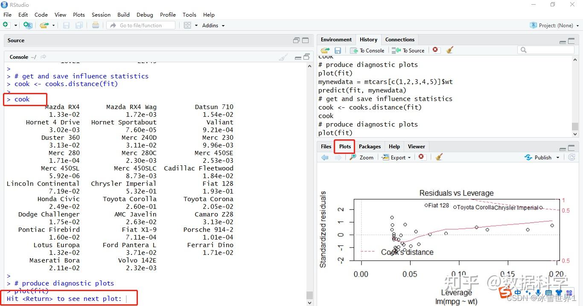Switch to the Viewer tab
The image size is (583, 306).
pos(417,147)
